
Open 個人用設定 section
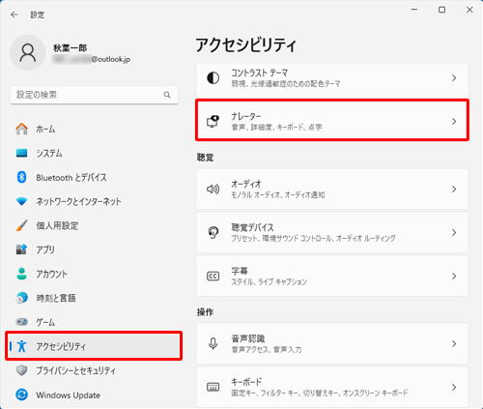point(94,225)
